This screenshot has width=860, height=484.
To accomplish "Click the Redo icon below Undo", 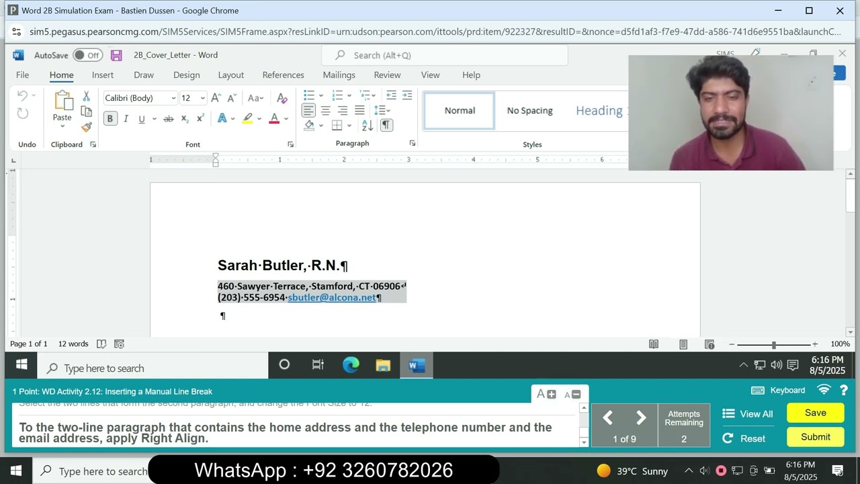I will click(23, 114).
